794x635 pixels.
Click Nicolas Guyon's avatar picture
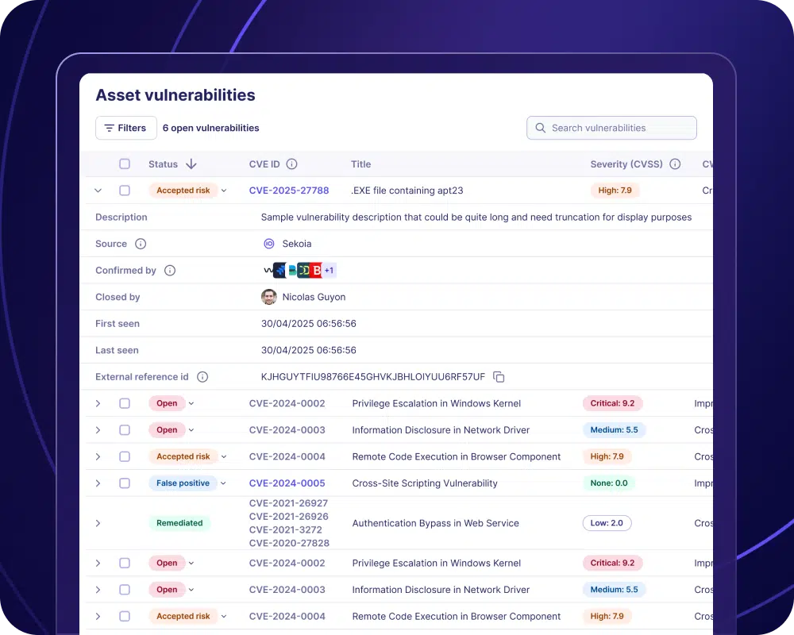pos(269,297)
